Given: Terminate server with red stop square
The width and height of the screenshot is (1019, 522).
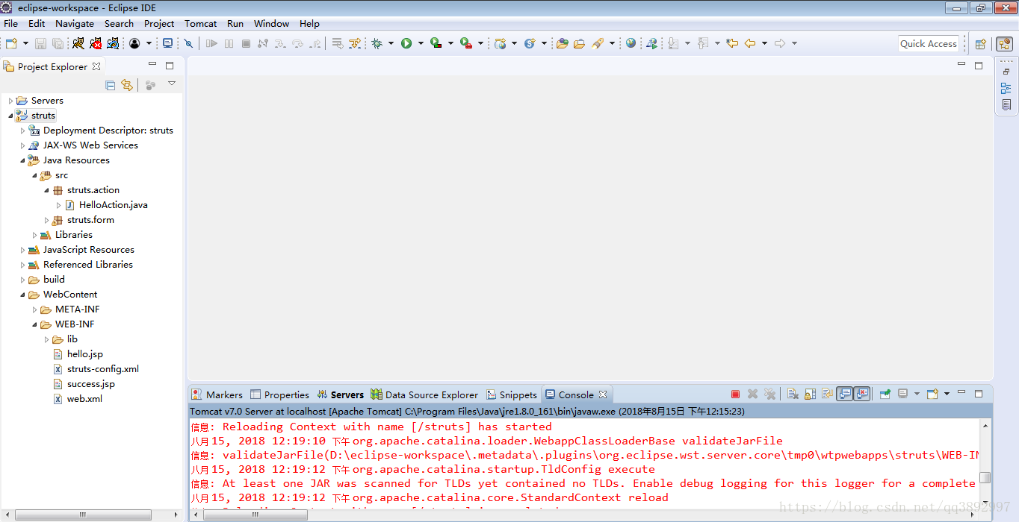Looking at the screenshot, I should click(x=735, y=394).
